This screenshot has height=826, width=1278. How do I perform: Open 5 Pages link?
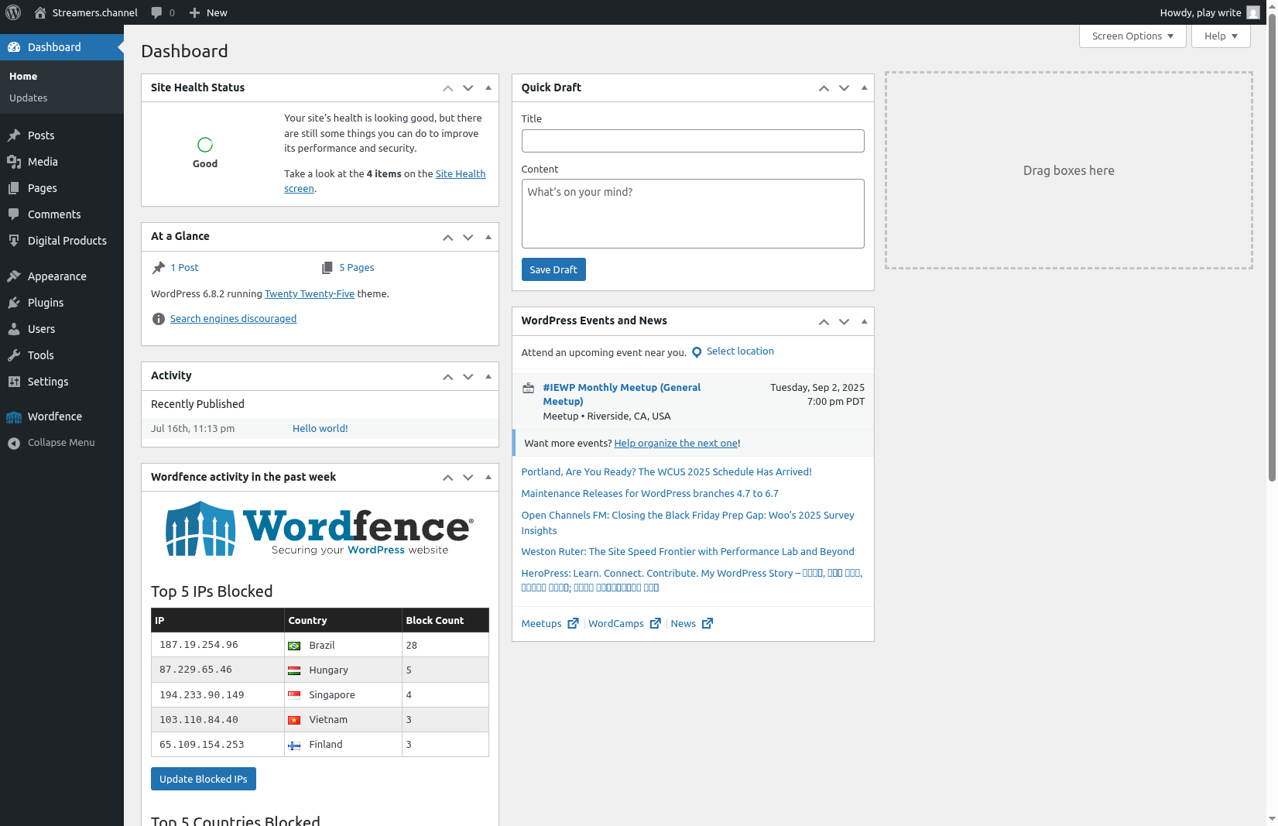pyautogui.click(x=356, y=268)
